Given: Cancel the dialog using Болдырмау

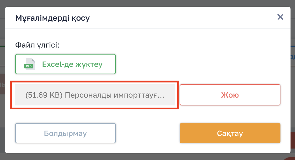Looking at the screenshot, I should (x=65, y=133).
